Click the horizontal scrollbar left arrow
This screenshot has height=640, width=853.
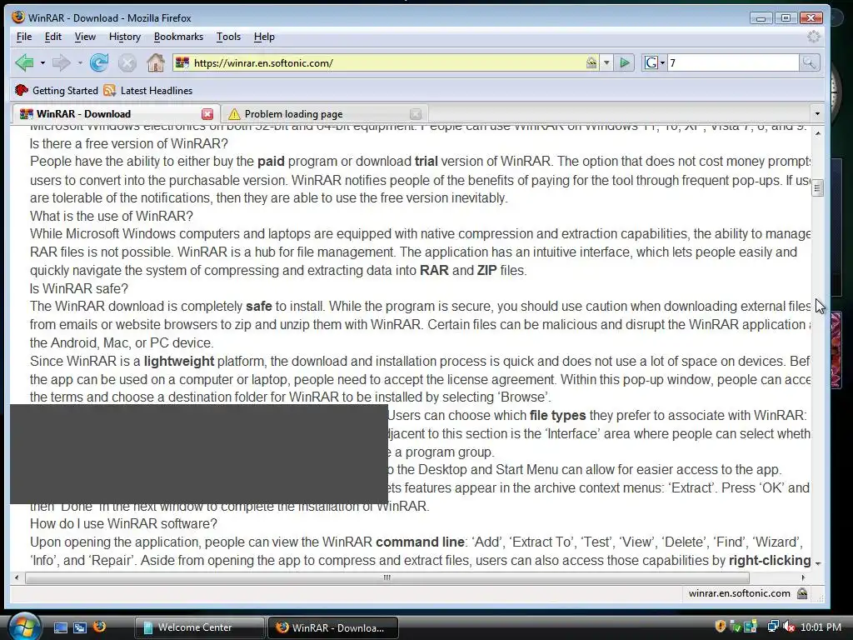click(x=17, y=577)
